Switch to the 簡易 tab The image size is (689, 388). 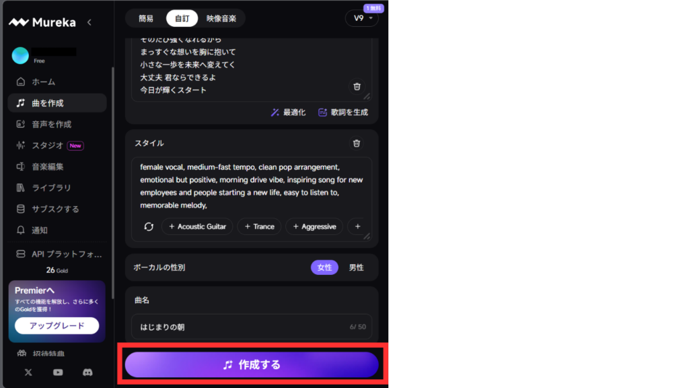(146, 18)
